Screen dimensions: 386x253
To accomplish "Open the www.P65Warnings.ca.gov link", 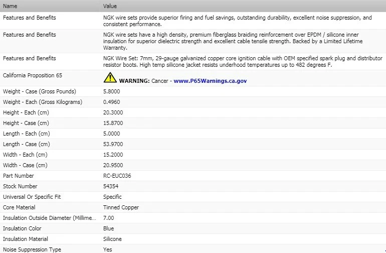I will 210,81.
